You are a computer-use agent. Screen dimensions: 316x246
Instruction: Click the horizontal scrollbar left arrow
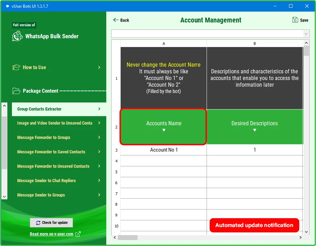pos(115,238)
